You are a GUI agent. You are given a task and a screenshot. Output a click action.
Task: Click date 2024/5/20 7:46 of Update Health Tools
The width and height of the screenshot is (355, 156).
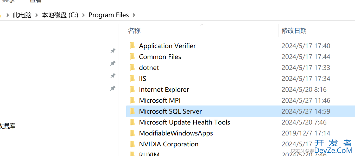[304, 122]
